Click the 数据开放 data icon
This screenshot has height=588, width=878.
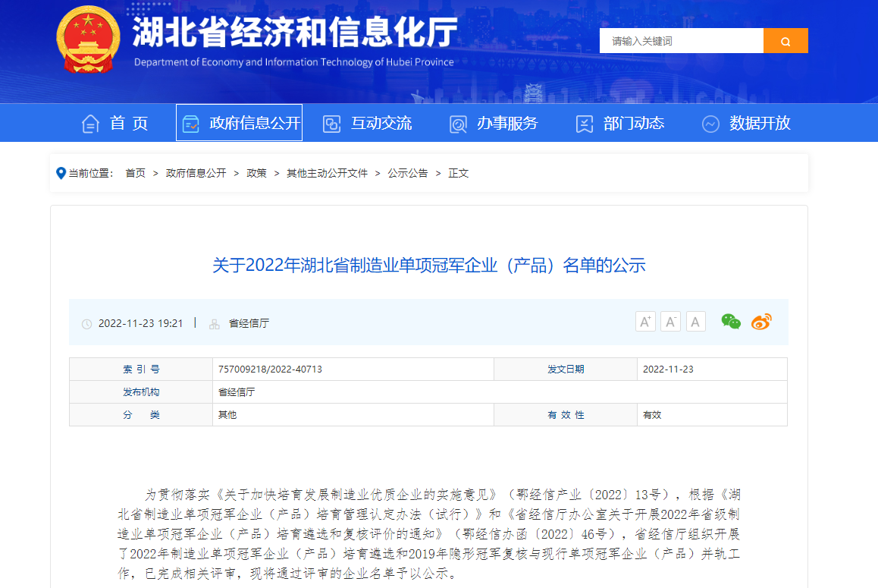[710, 122]
